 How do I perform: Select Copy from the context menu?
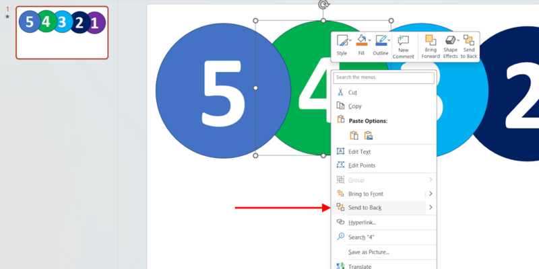(x=354, y=106)
